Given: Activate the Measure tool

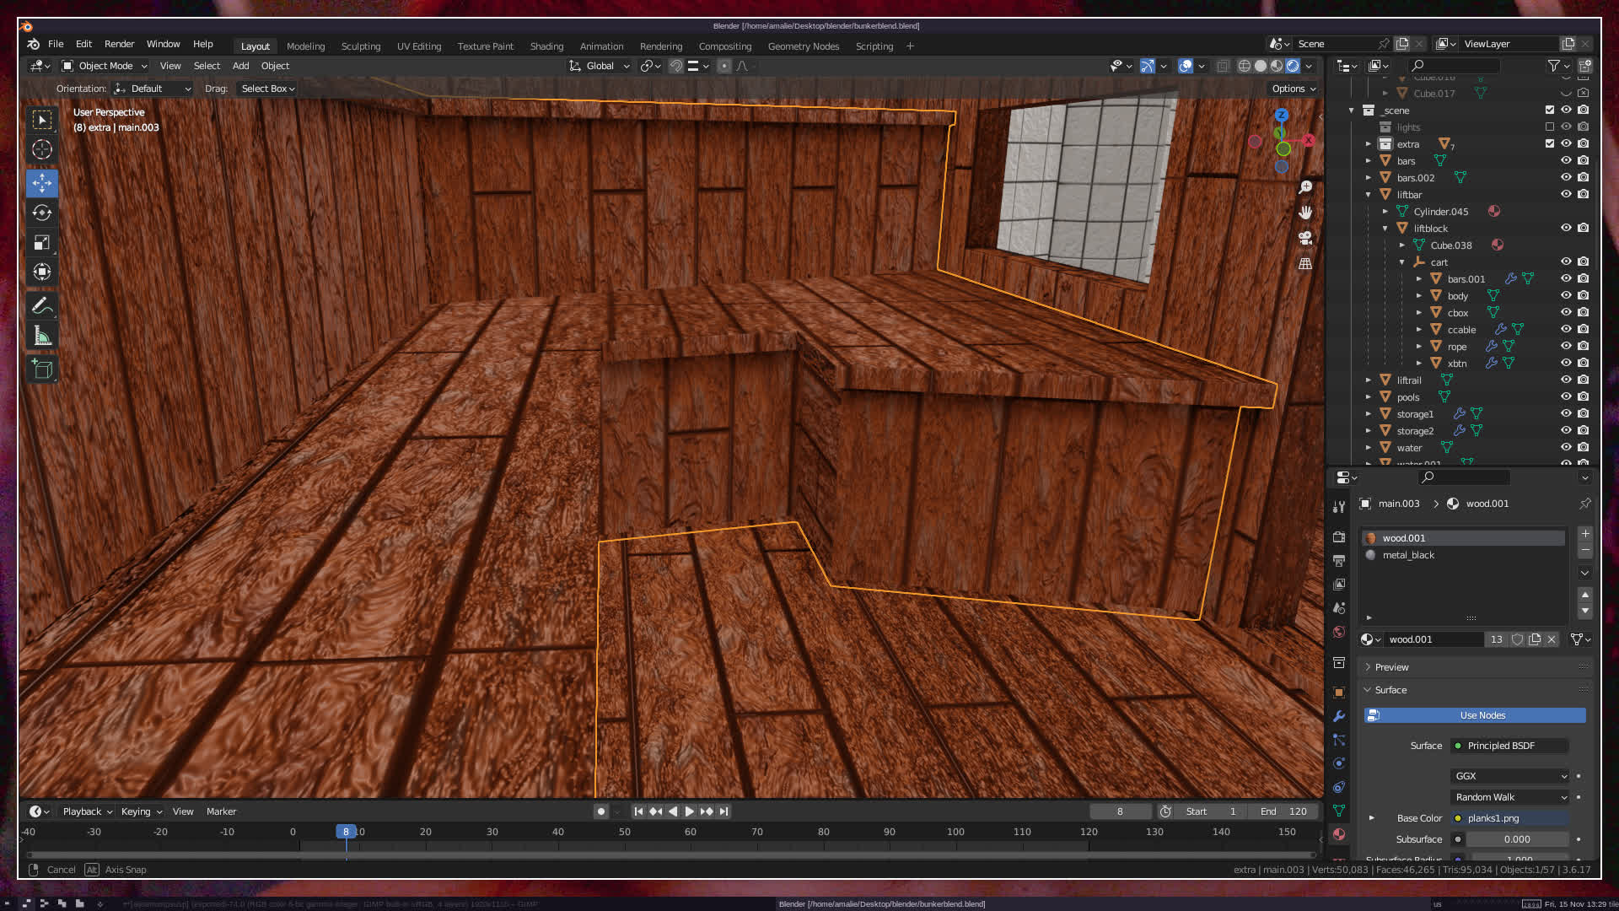Looking at the screenshot, I should pos(42,337).
